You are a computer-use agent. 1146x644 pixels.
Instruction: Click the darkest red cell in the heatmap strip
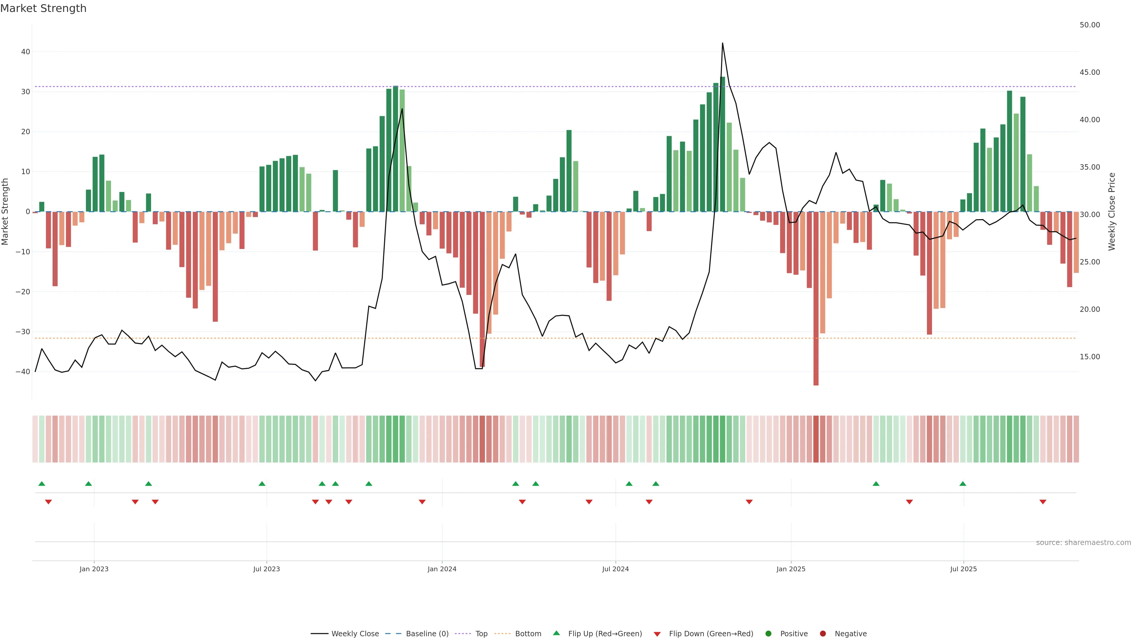click(x=816, y=439)
